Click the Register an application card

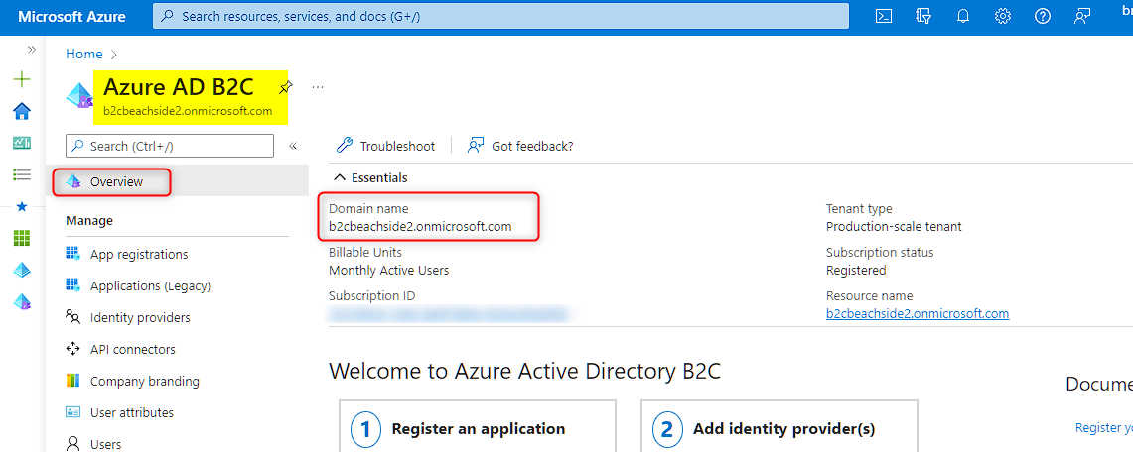click(477, 426)
